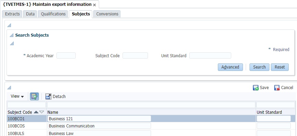
Task: Open the Extracts tab
Action: 12,14
